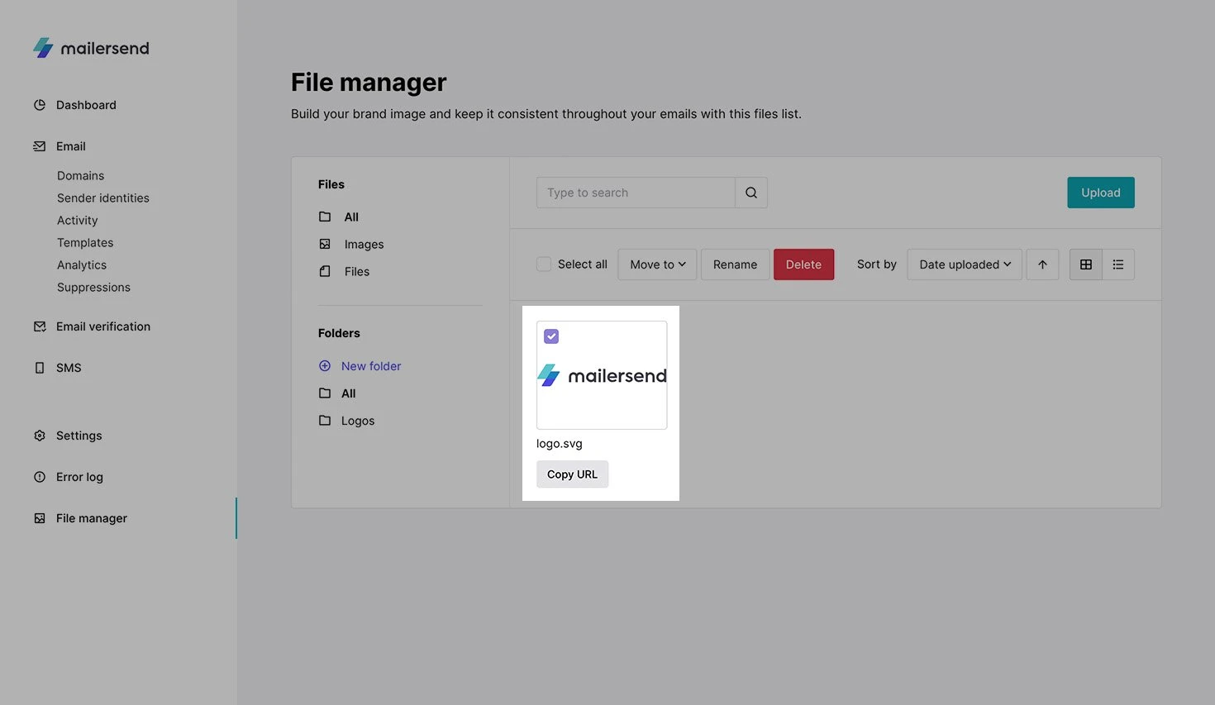1215x705 pixels.
Task: Click the Copy URL button
Action: pyautogui.click(x=572, y=474)
